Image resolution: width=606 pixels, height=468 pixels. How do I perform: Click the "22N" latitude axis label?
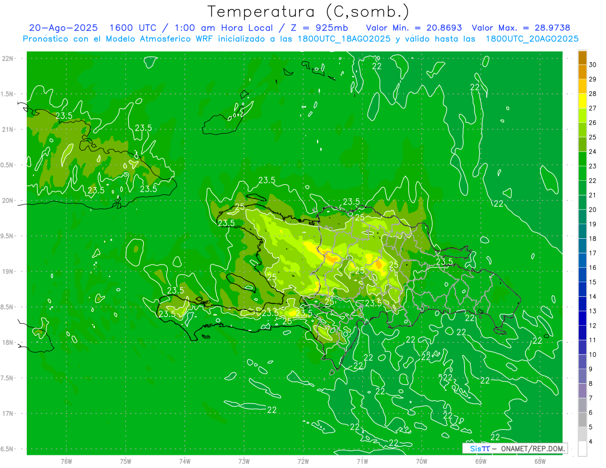point(7,58)
